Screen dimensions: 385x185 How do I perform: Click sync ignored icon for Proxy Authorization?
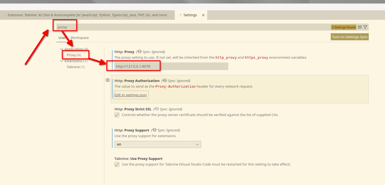(x=165, y=81)
